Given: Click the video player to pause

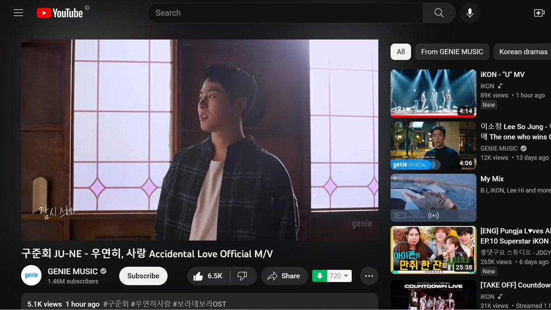Looking at the screenshot, I should (x=200, y=140).
